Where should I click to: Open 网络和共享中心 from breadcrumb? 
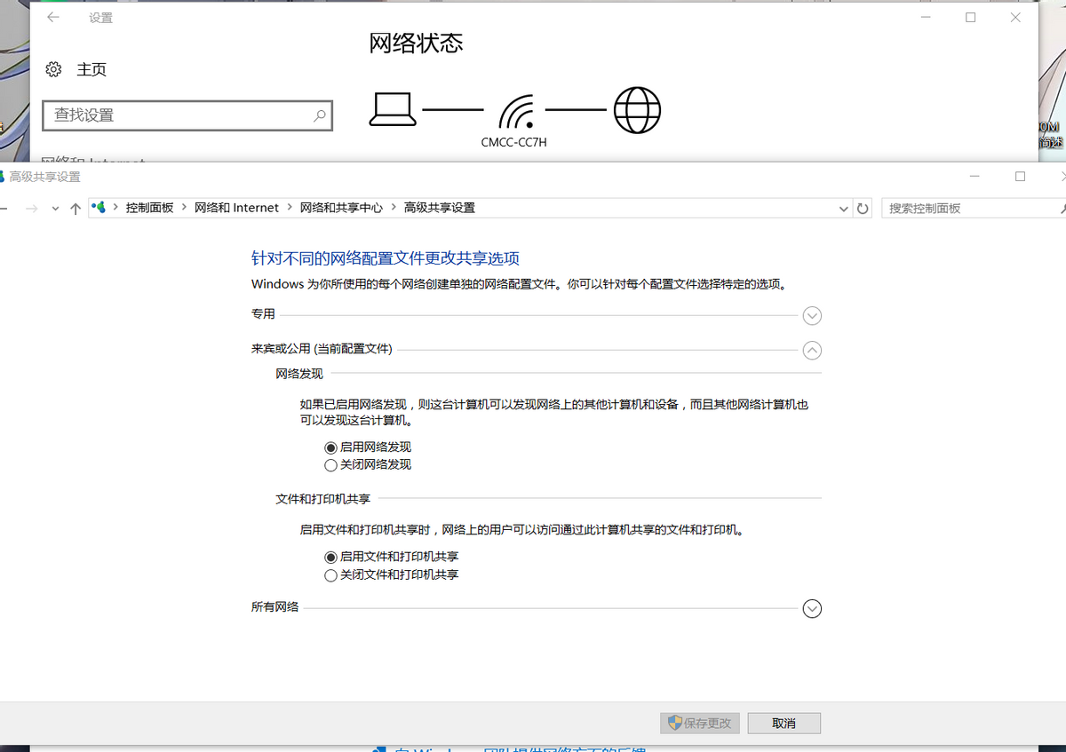(x=338, y=207)
